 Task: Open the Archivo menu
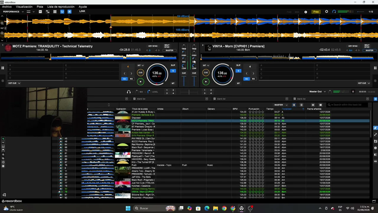pos(7,7)
